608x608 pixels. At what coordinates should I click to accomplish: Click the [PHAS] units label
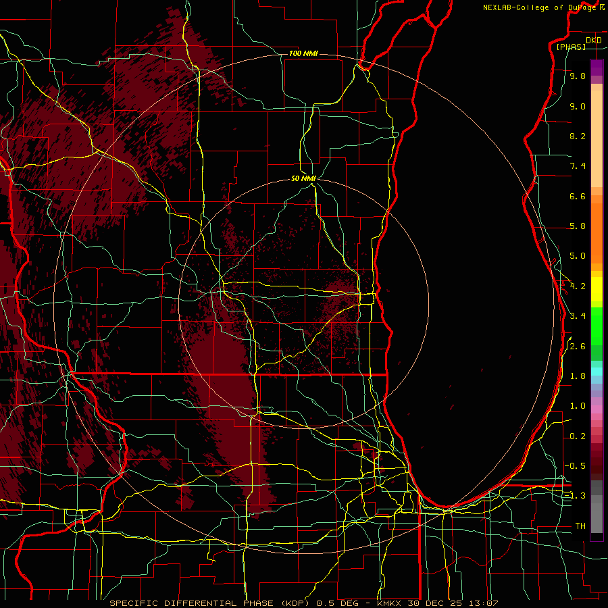[x=571, y=47]
